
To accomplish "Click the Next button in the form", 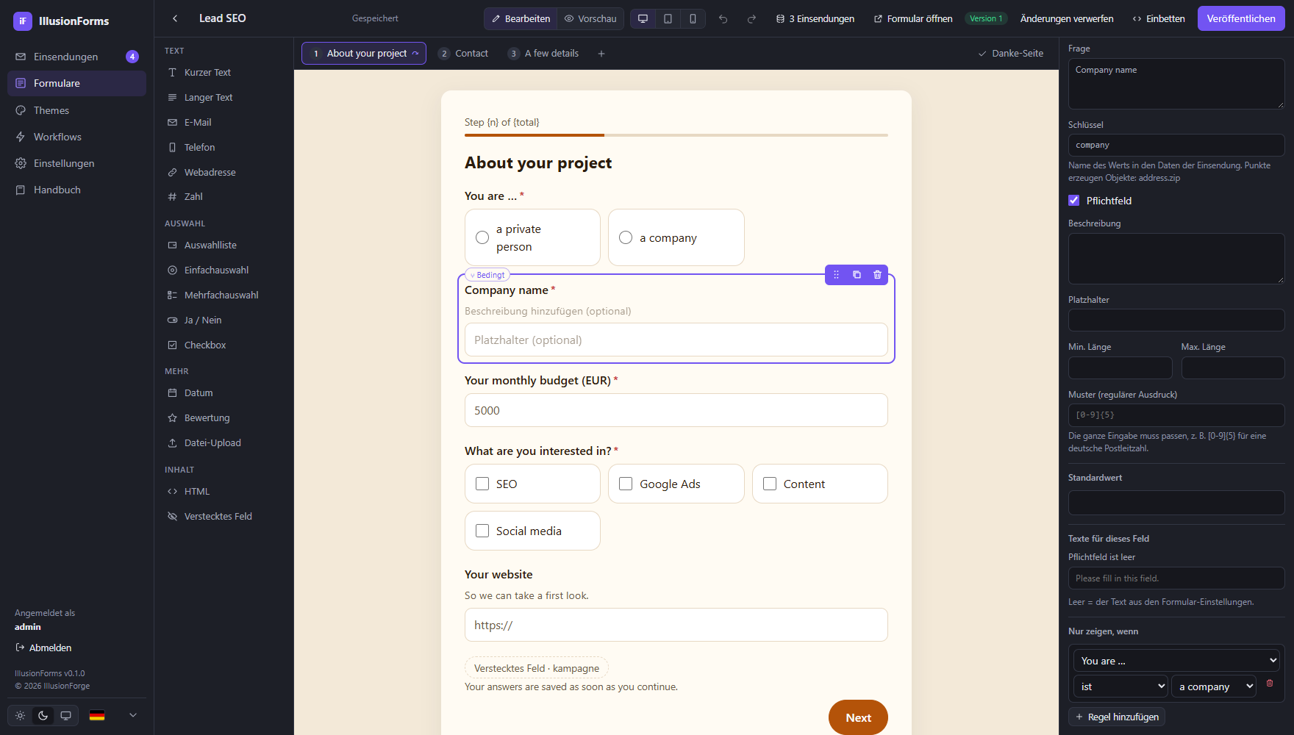I will (x=858, y=717).
